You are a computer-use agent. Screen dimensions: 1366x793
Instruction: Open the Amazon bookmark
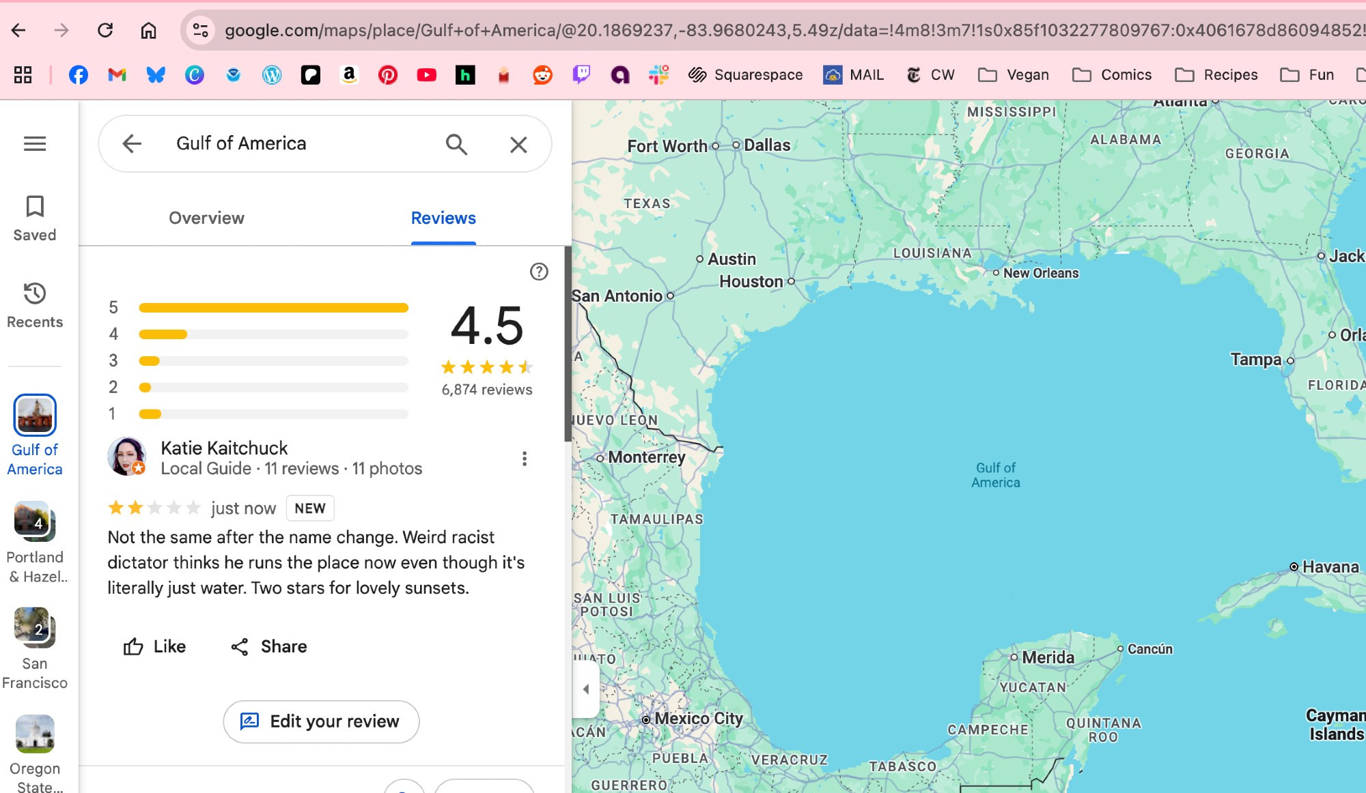(x=349, y=75)
